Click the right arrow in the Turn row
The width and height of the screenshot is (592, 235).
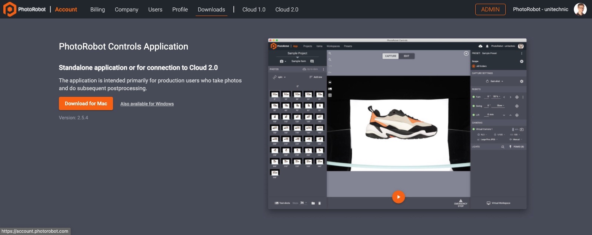pyautogui.click(x=510, y=97)
